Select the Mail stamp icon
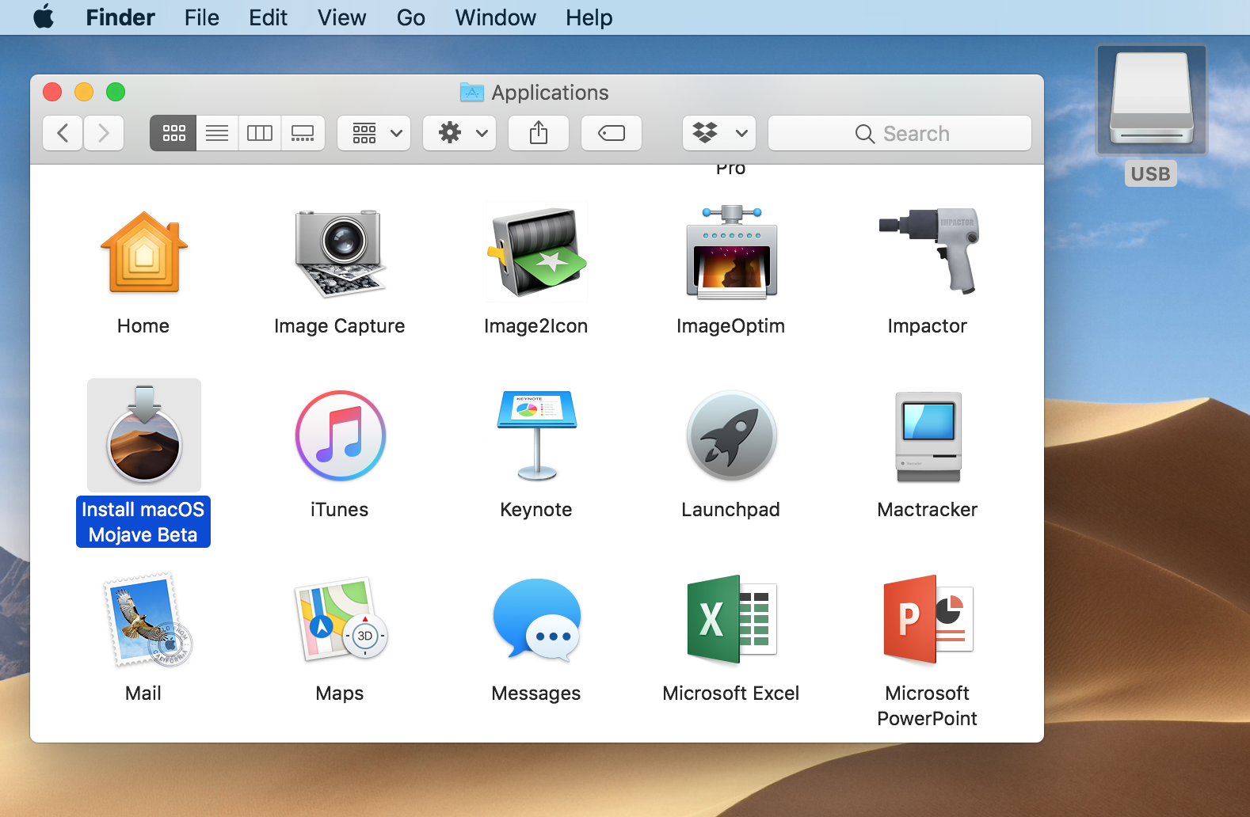The image size is (1250, 817). pyautogui.click(x=147, y=620)
